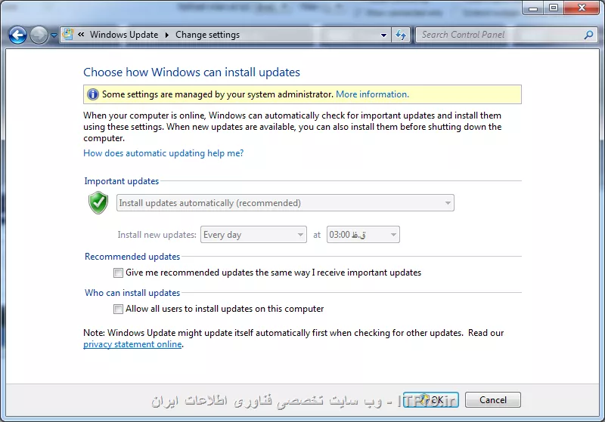This screenshot has width=605, height=422.
Task: Click the Who can install updates label
Action: pos(132,293)
